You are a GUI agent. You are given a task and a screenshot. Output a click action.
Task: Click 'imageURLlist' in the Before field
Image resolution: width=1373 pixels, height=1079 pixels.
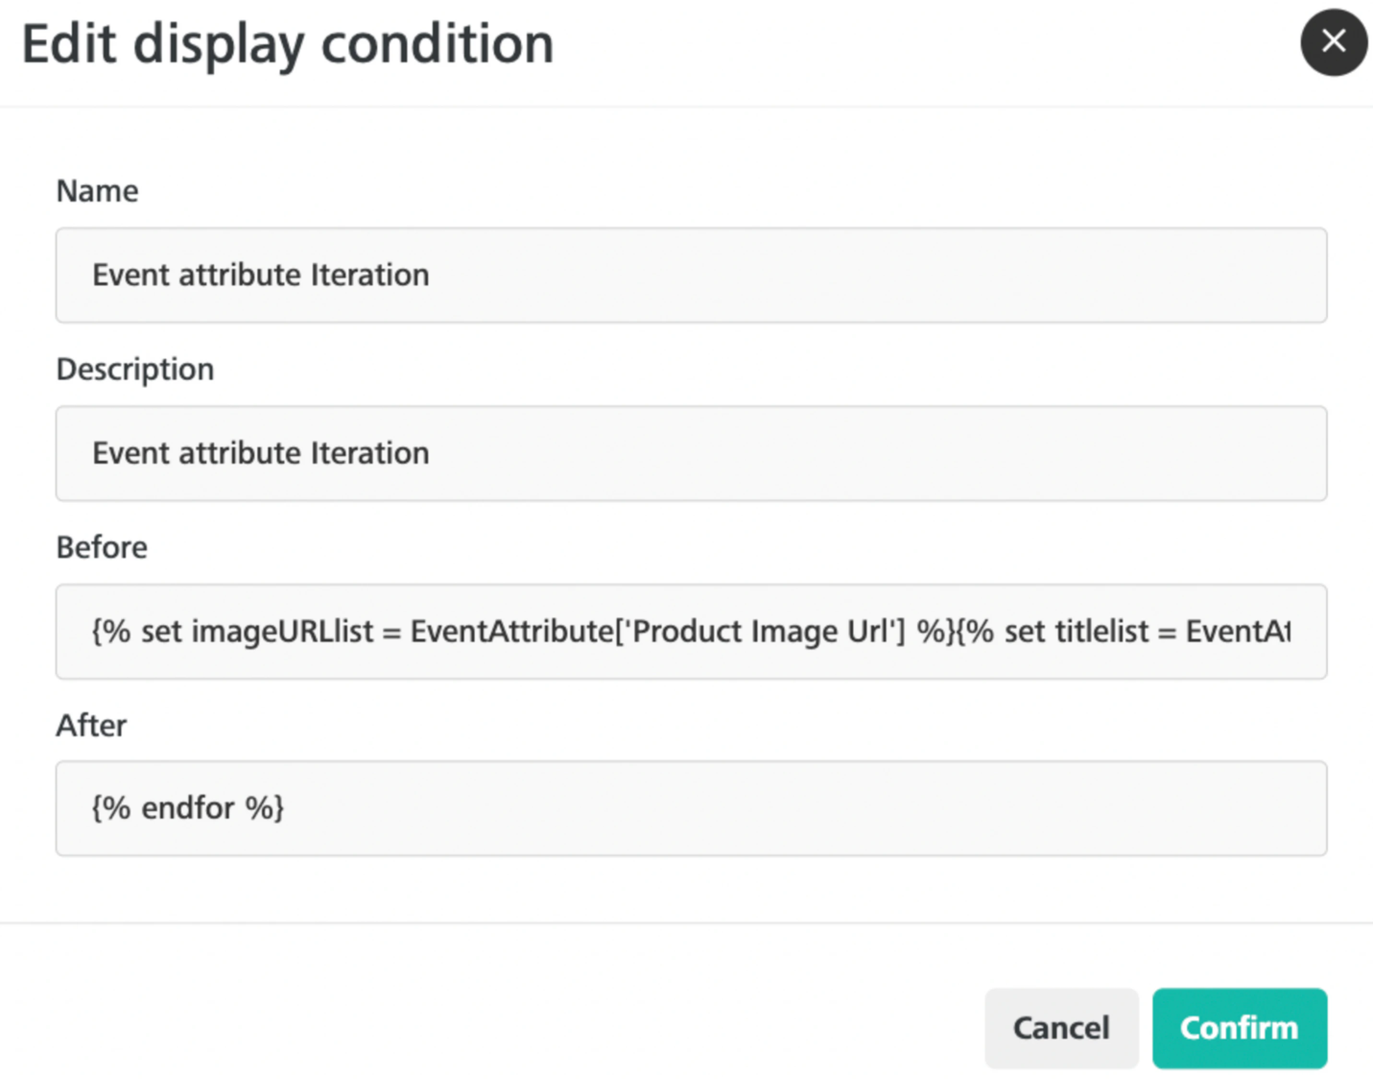[x=282, y=632]
